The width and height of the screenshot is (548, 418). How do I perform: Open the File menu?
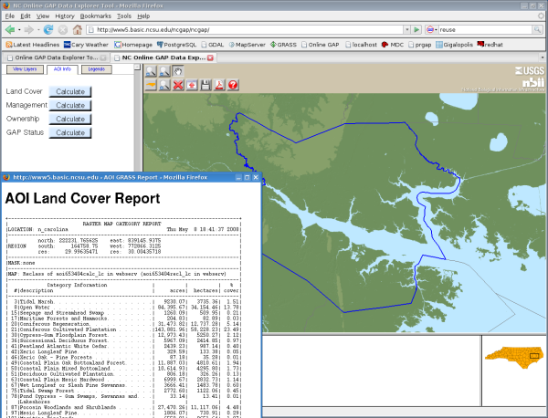tap(10, 16)
